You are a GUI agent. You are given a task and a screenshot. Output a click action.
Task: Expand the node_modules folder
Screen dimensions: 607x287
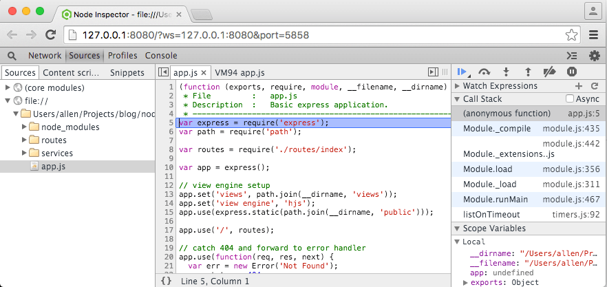point(25,127)
